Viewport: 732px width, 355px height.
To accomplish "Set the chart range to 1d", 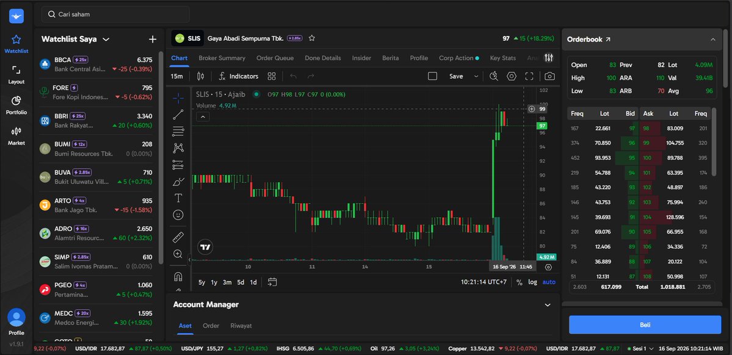I will pos(253,282).
